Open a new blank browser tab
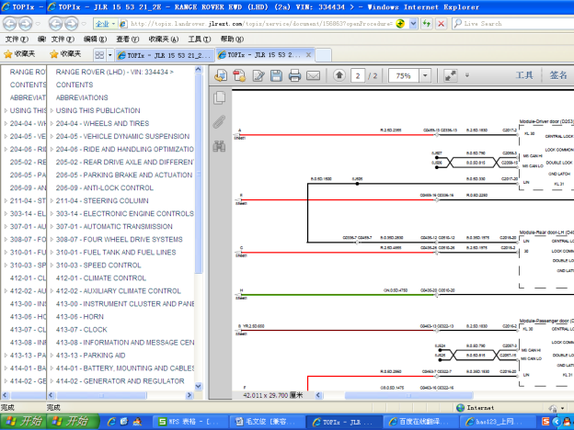574x430 pixels. (x=323, y=55)
